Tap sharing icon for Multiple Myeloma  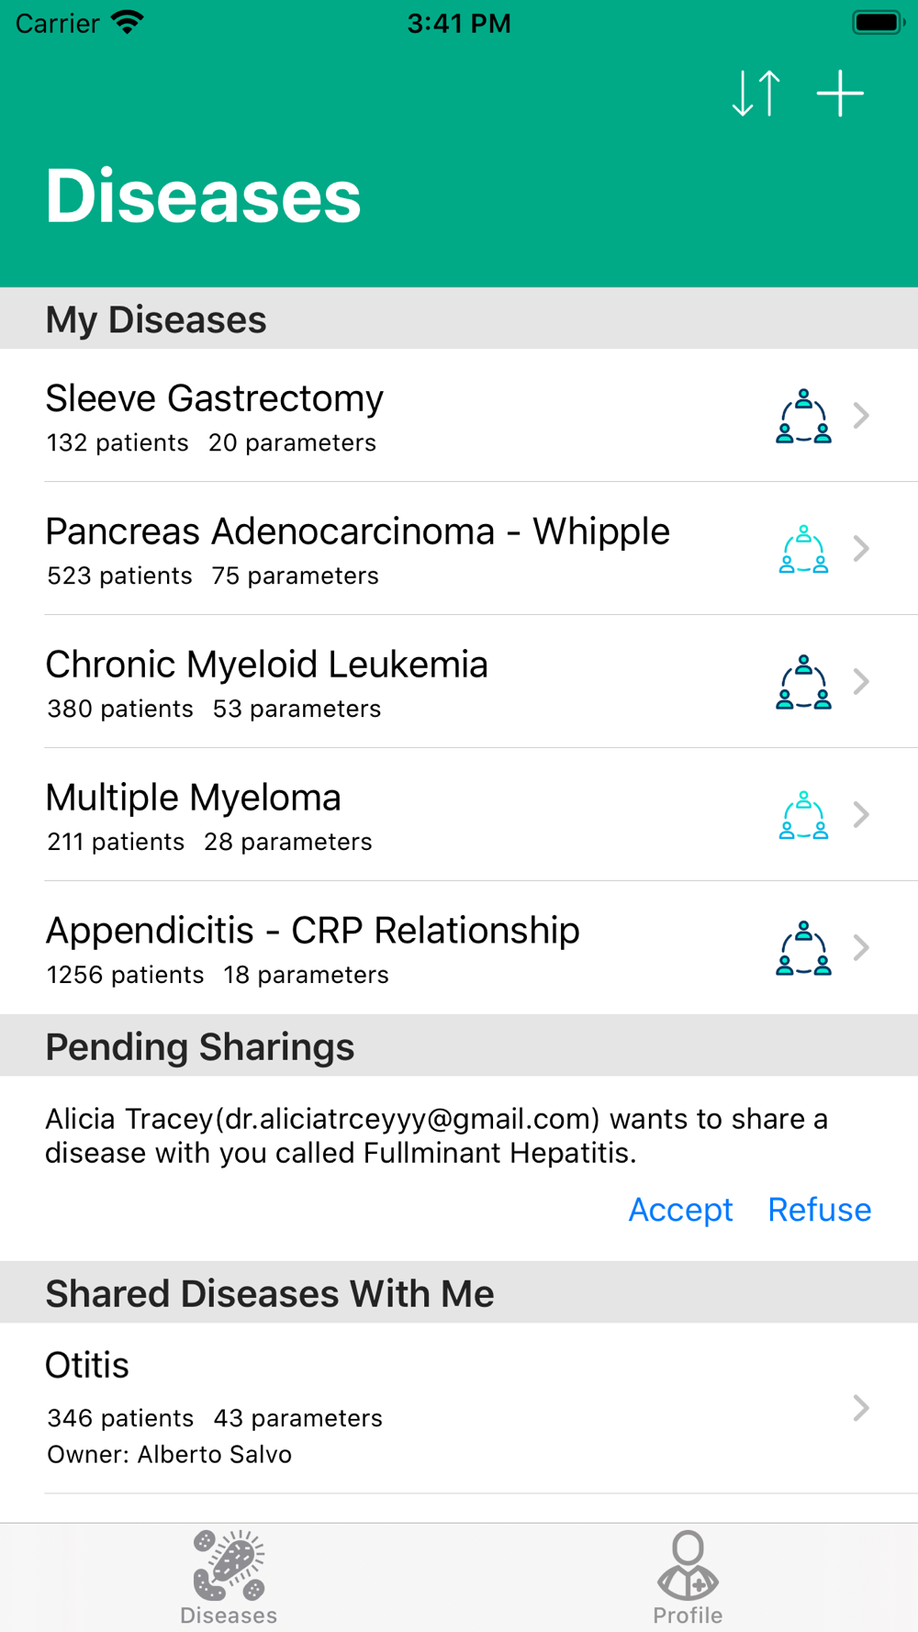click(803, 815)
